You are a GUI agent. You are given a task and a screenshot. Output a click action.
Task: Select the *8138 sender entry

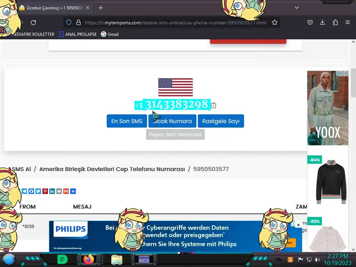tap(29, 226)
